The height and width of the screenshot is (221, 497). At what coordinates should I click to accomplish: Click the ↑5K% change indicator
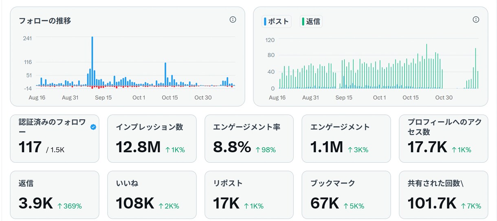[x=354, y=206]
